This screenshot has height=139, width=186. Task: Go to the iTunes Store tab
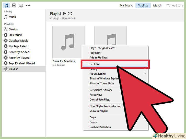(175, 5)
